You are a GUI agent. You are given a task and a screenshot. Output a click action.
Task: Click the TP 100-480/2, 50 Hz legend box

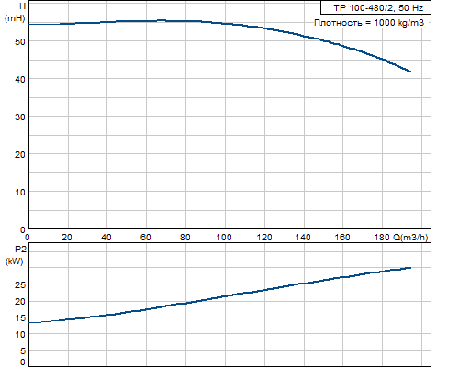point(375,7)
